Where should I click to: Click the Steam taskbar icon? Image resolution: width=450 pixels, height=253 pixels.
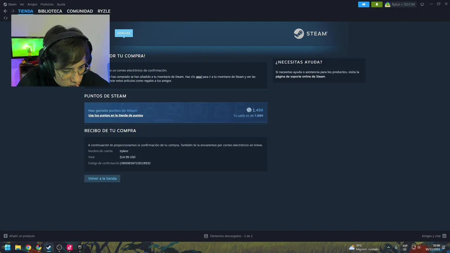tap(49, 247)
